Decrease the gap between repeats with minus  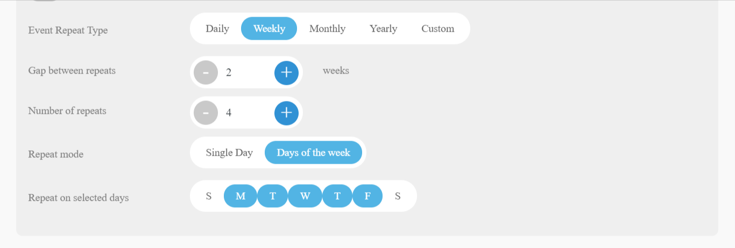(206, 72)
